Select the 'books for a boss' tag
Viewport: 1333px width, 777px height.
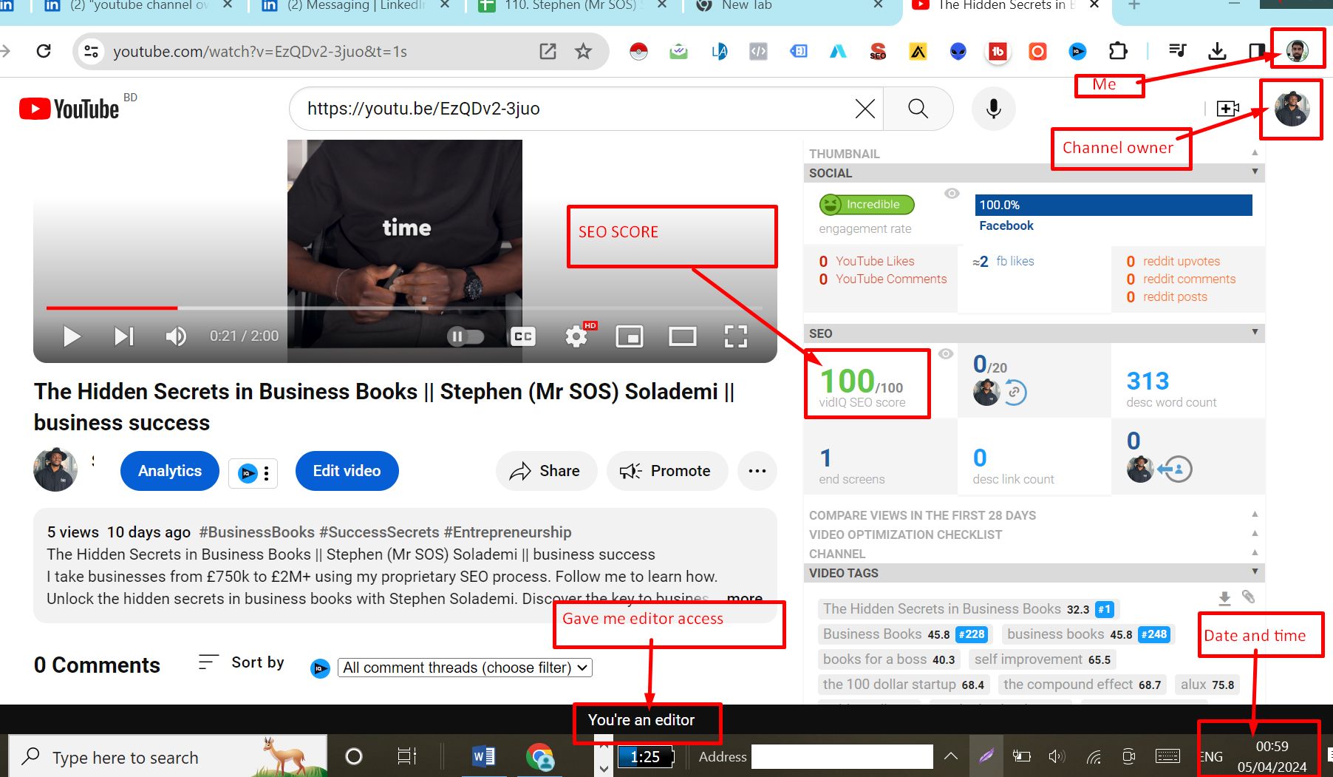pyautogui.click(x=889, y=659)
